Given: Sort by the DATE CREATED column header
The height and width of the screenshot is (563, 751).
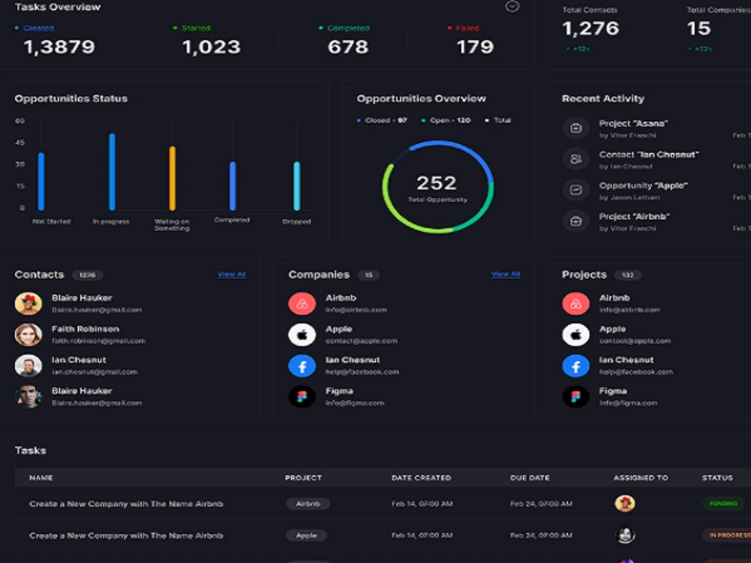Looking at the screenshot, I should (x=421, y=477).
